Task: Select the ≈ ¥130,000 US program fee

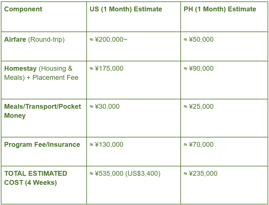Action: (x=107, y=145)
